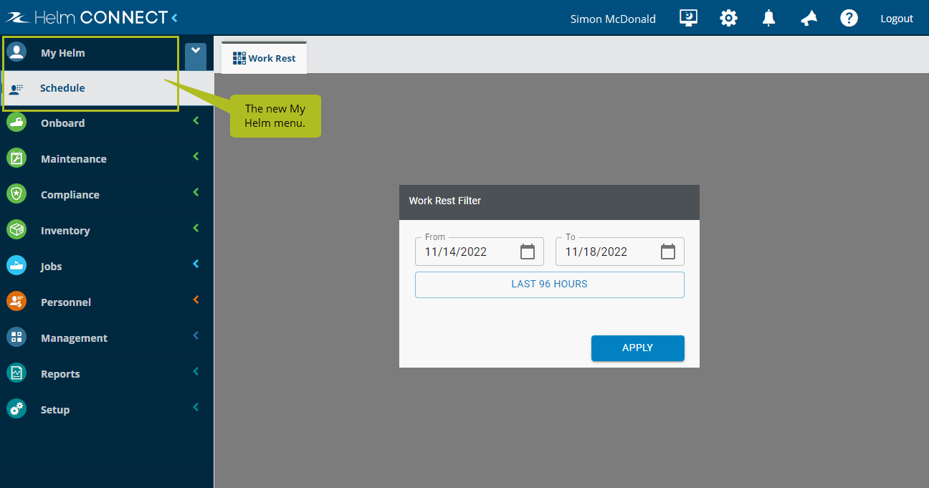Viewport: 929px width, 488px height.
Task: Click the Work Rest tab grid icon
Action: (x=239, y=58)
